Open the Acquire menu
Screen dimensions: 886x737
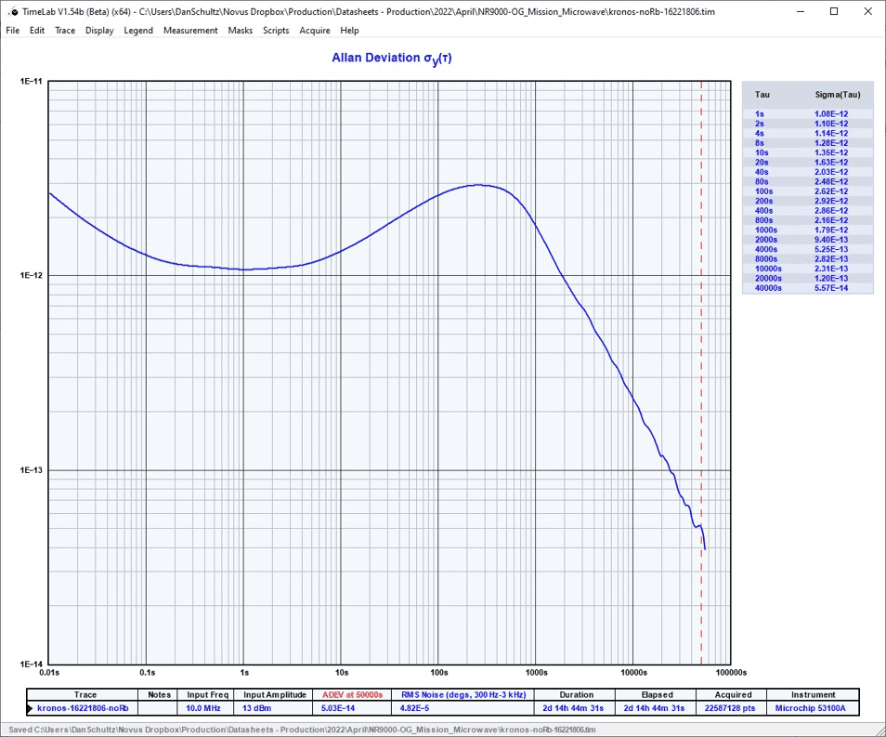tap(314, 31)
